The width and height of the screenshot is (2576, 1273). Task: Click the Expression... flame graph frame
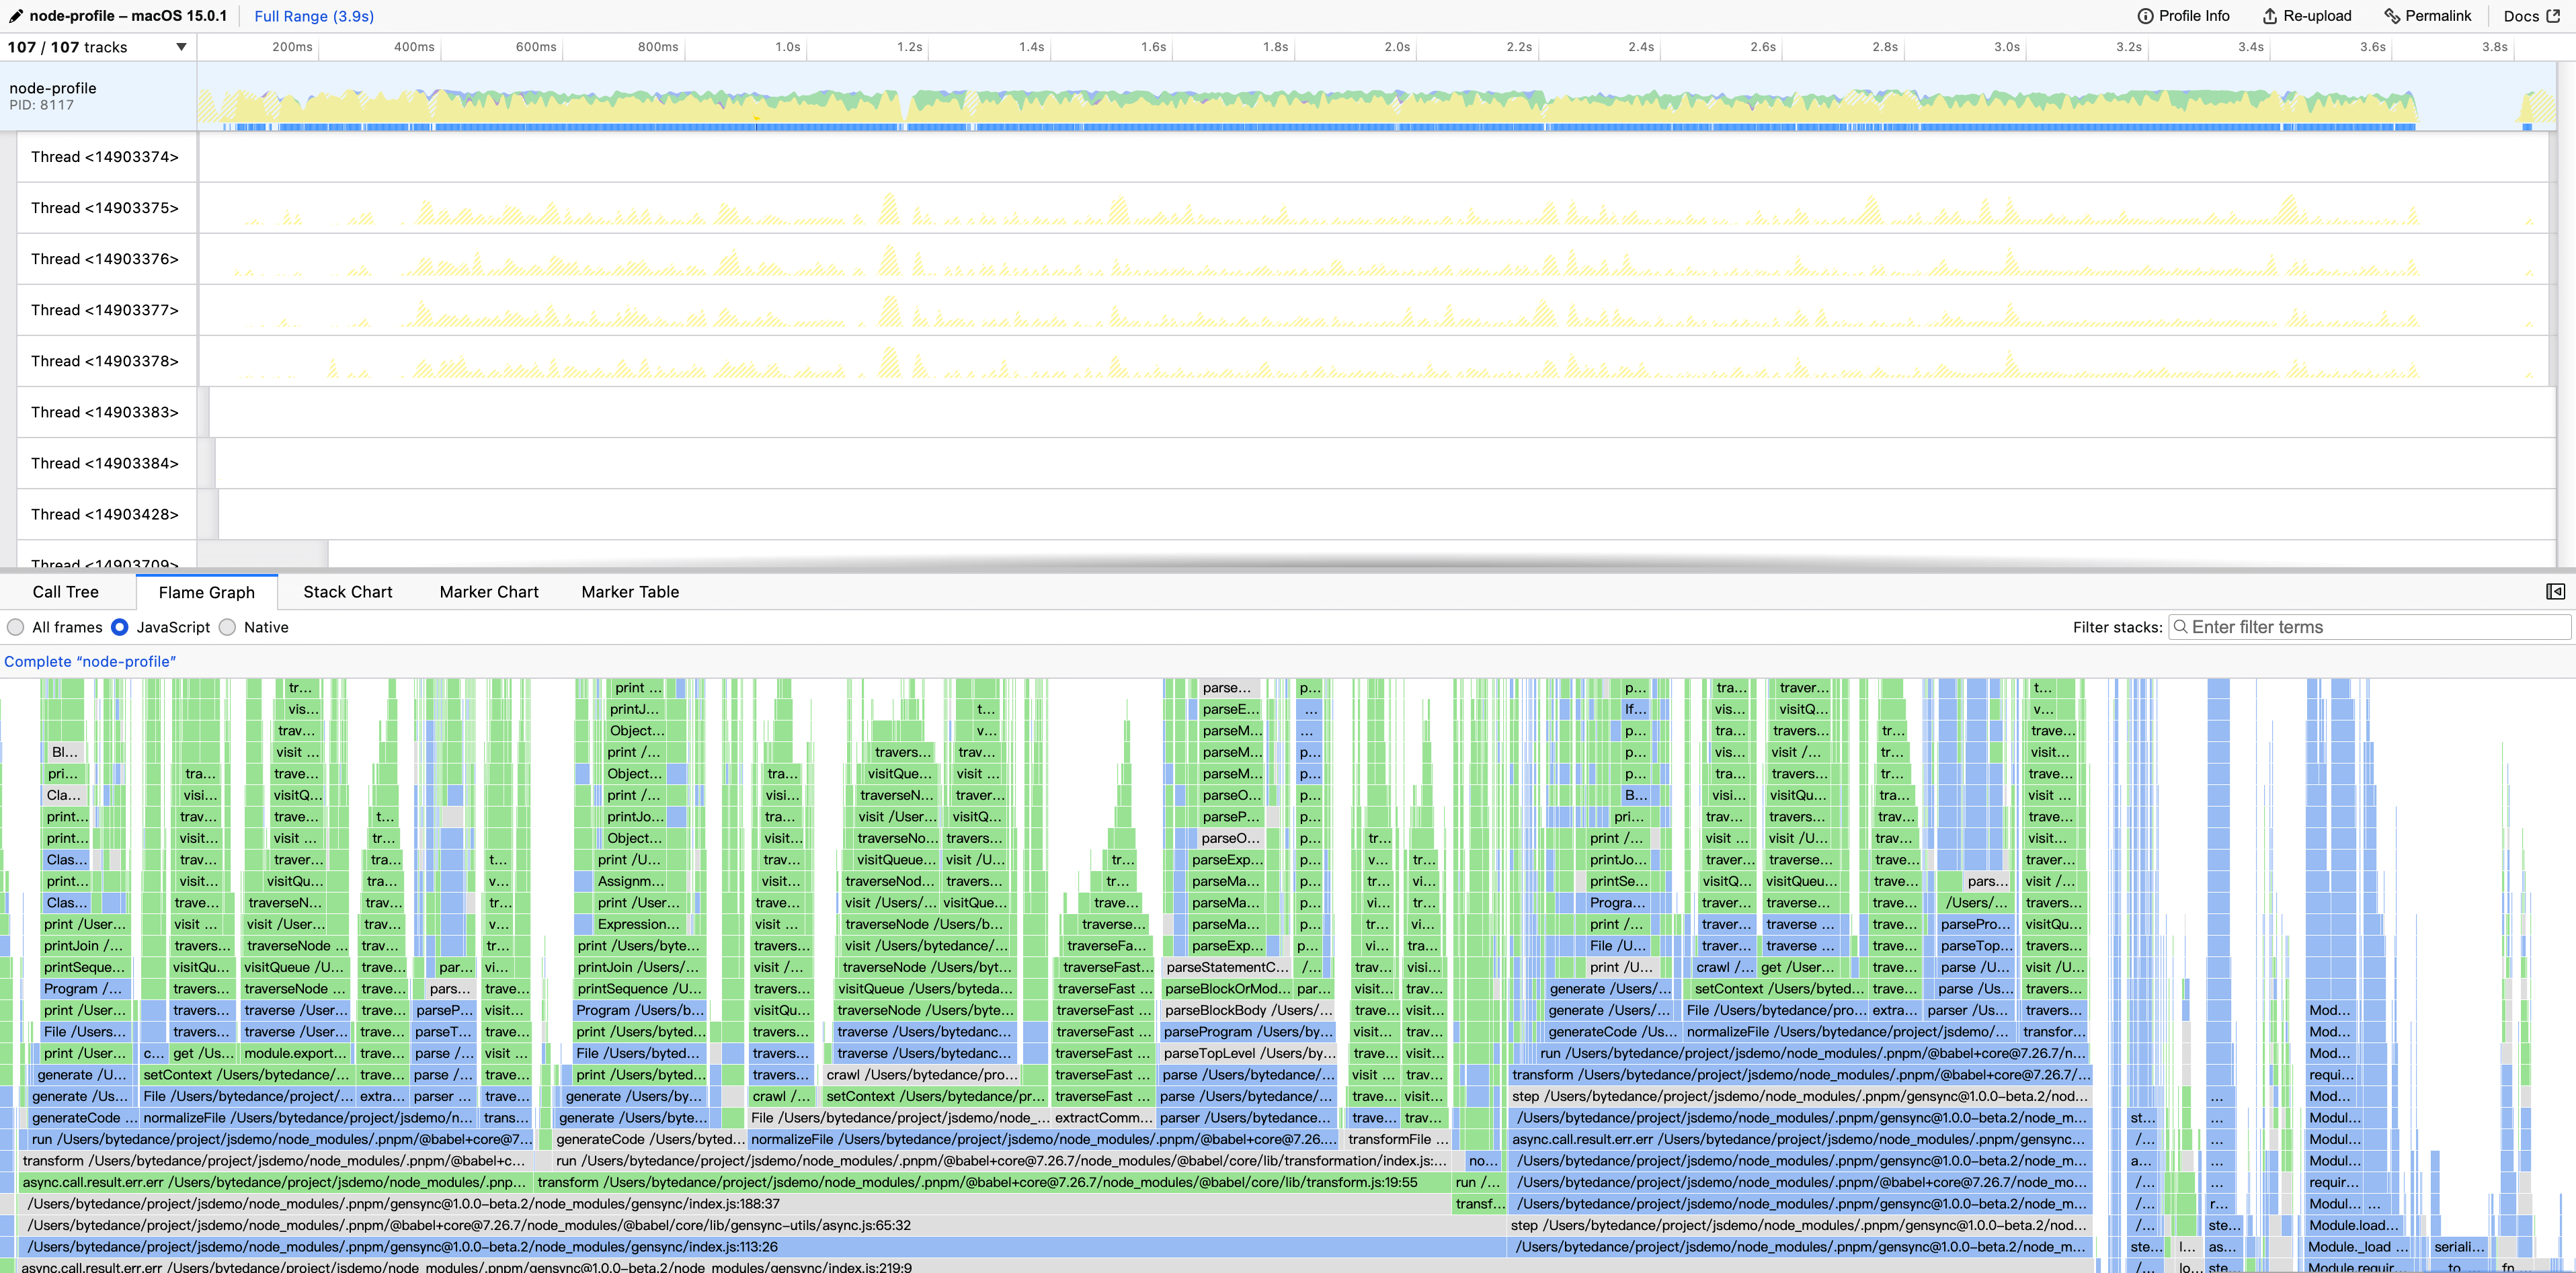(639, 924)
